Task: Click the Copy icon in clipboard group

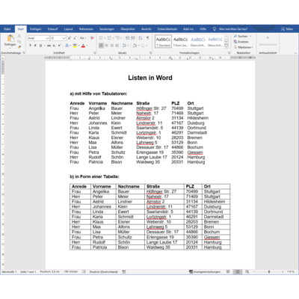Action: [19, 41]
